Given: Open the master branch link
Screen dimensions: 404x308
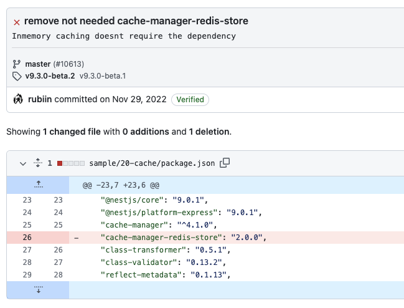Looking at the screenshot, I should click(x=38, y=64).
